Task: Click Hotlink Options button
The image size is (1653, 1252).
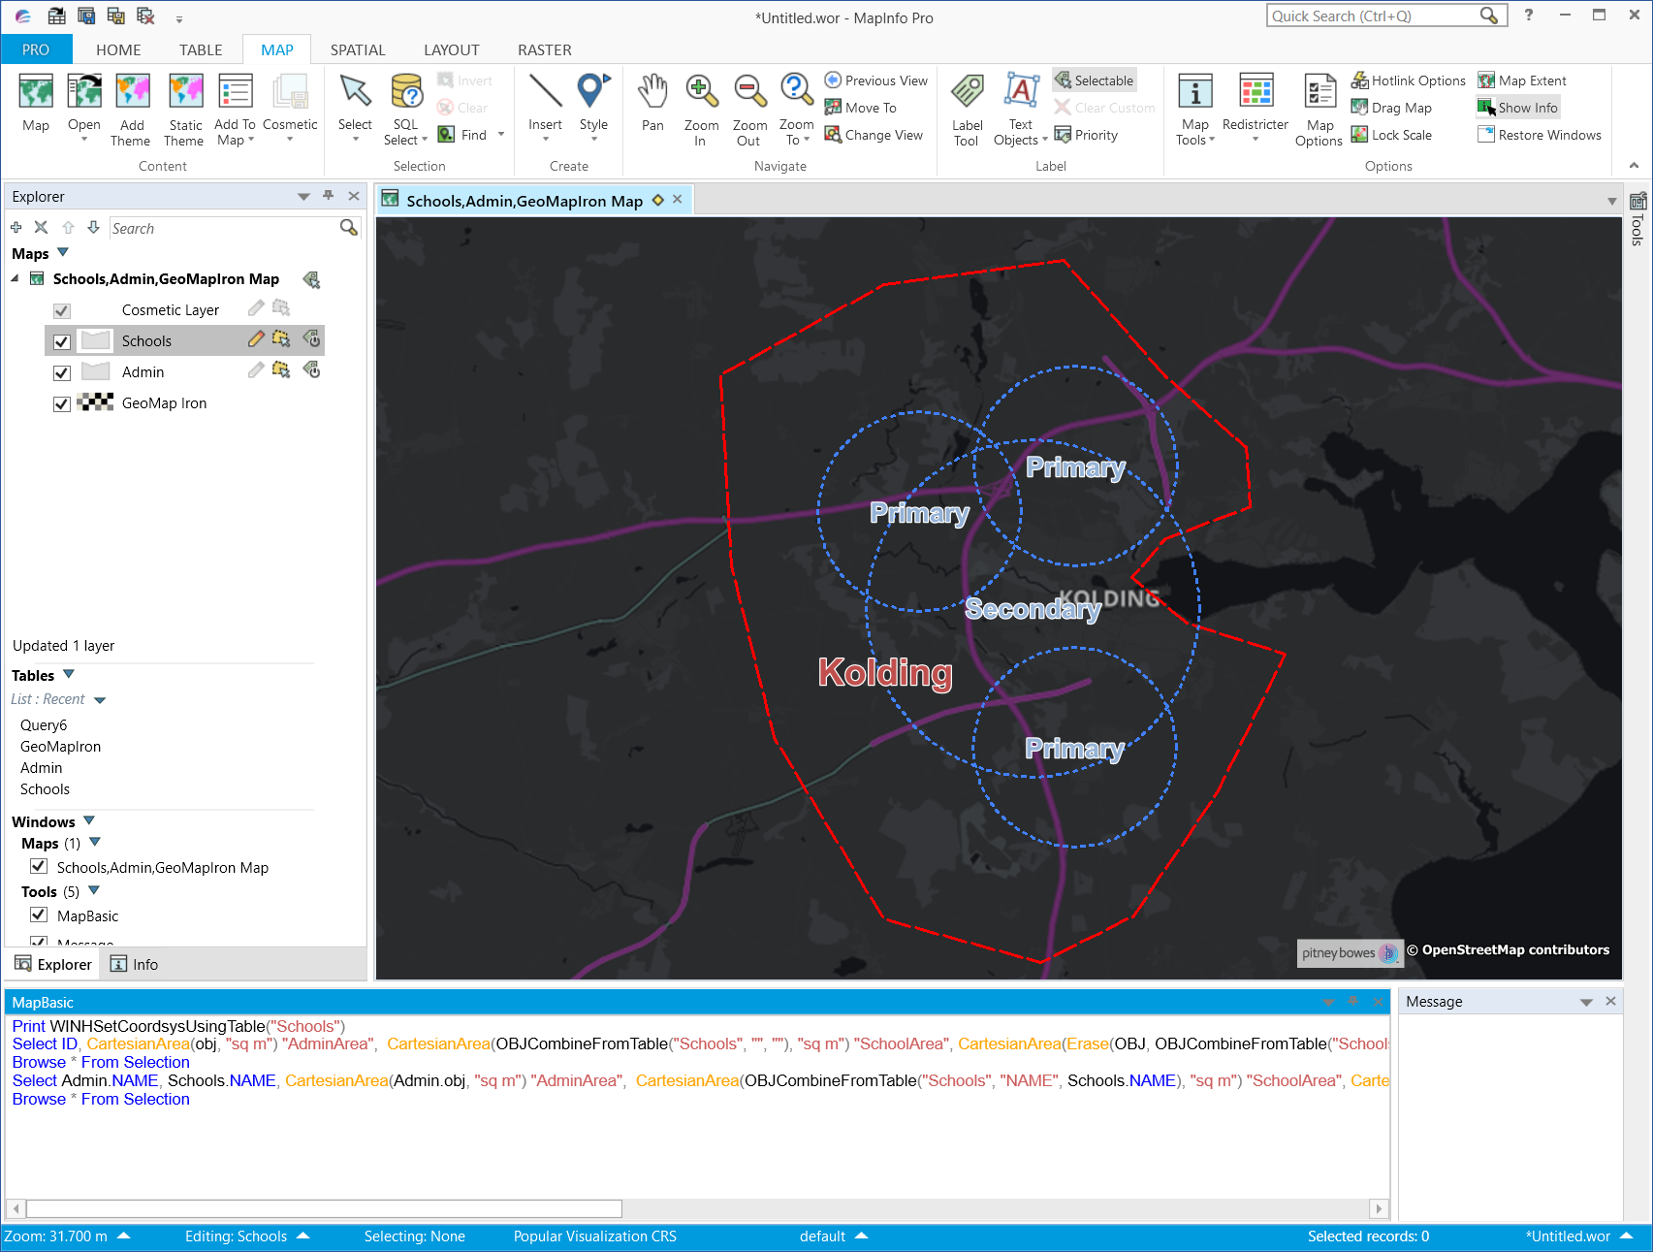Action: coord(1408,80)
